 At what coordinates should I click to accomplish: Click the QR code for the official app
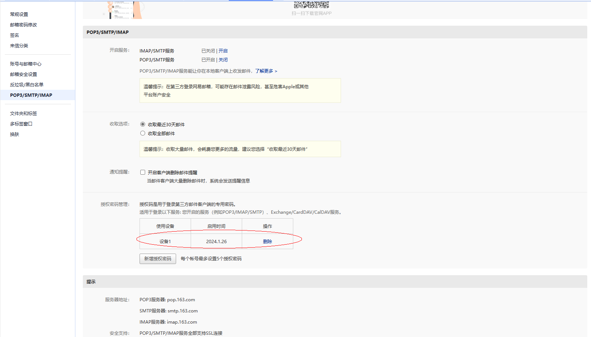click(x=312, y=4)
